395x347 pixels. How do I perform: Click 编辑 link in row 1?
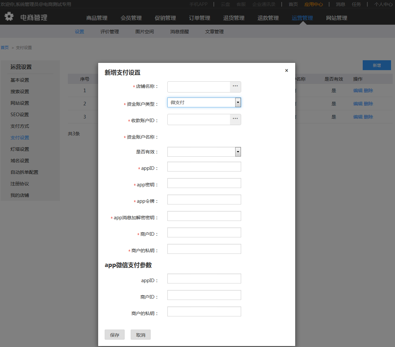tap(358, 91)
